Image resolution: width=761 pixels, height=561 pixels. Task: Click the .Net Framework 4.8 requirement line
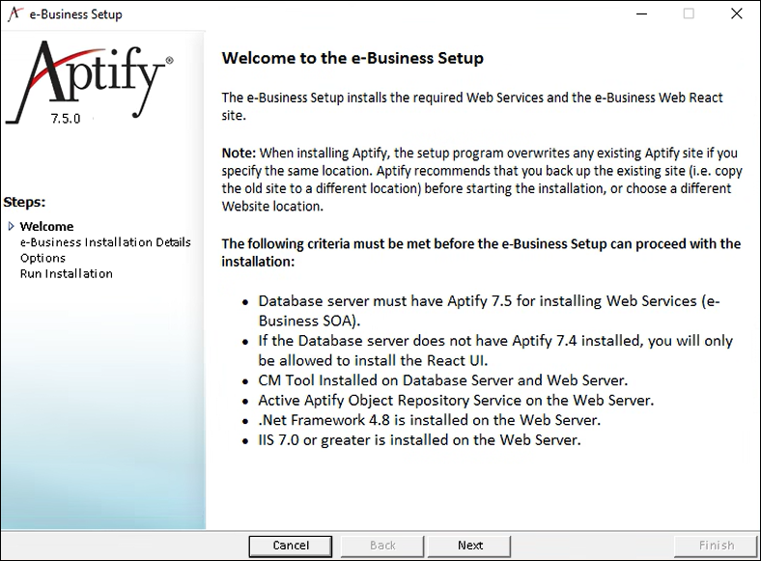point(429,420)
